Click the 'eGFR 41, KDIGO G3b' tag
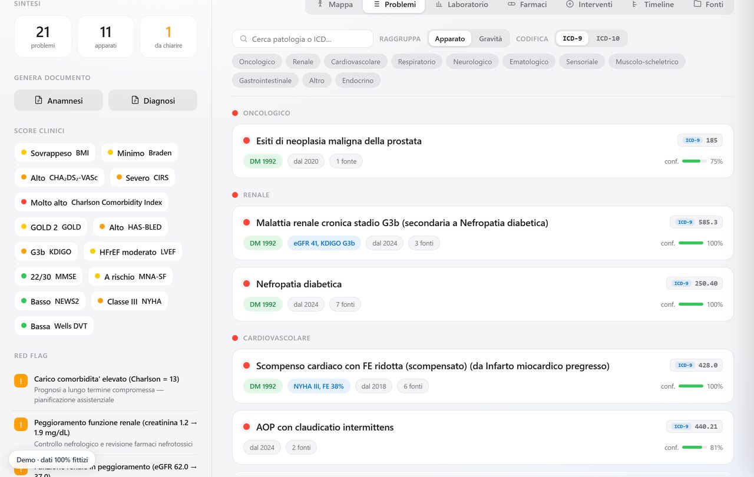This screenshot has height=477, width=754. pos(324,243)
